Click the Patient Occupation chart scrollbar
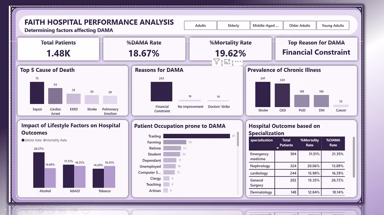The height and width of the screenshot is (215, 384). (238, 139)
